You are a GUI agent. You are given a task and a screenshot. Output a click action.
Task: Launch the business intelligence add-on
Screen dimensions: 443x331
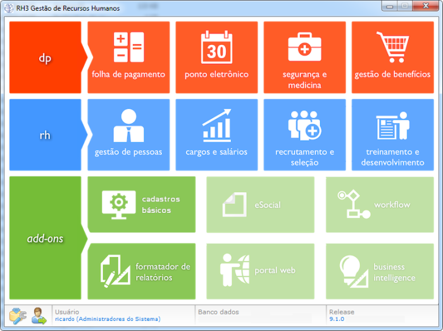(x=380, y=272)
